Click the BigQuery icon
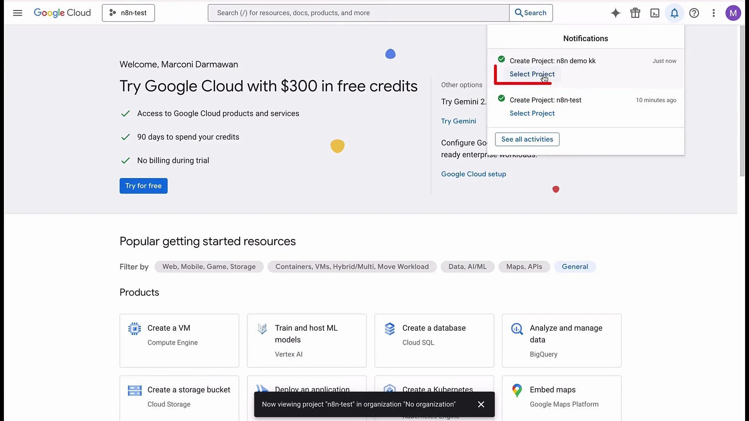 (x=517, y=329)
